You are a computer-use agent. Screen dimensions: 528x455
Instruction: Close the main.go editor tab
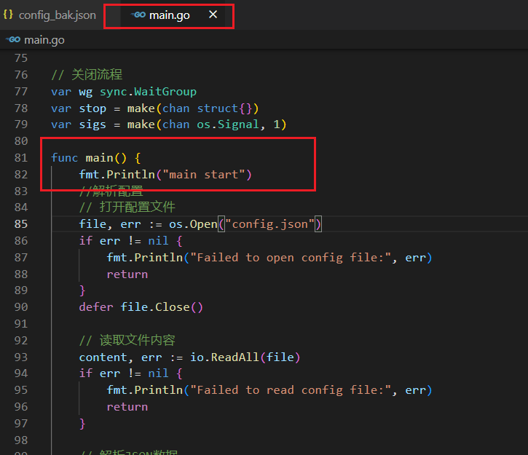(x=213, y=15)
